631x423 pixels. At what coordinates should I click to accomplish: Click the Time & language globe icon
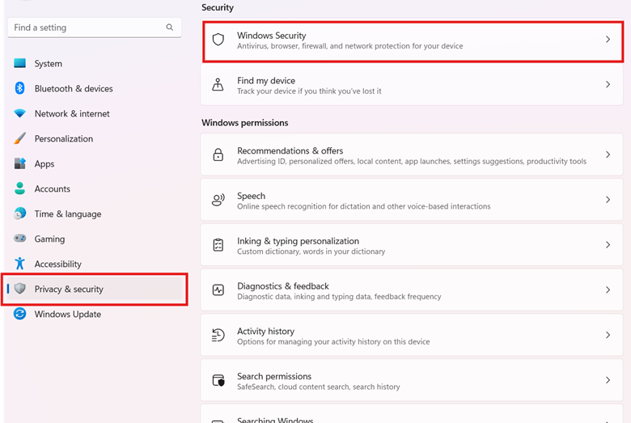(x=19, y=214)
